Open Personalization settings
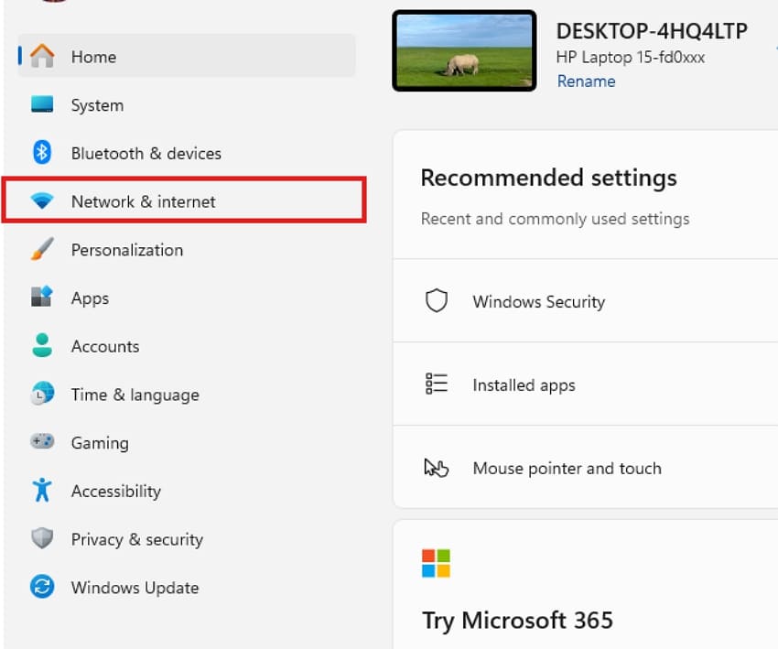This screenshot has width=778, height=649. 187,249
